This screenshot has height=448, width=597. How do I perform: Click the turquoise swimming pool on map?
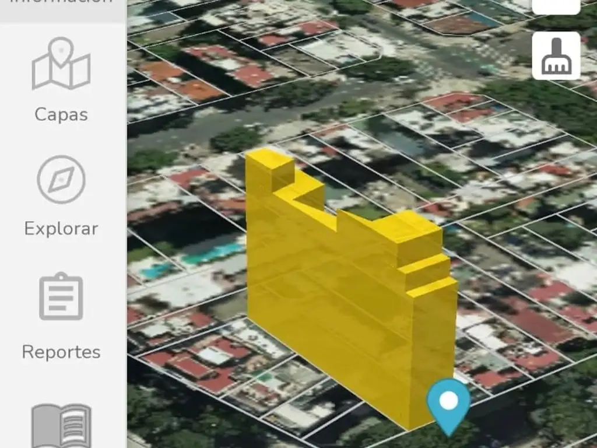point(213,253)
